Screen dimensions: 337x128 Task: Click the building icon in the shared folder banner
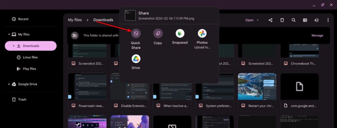(x=75, y=35)
